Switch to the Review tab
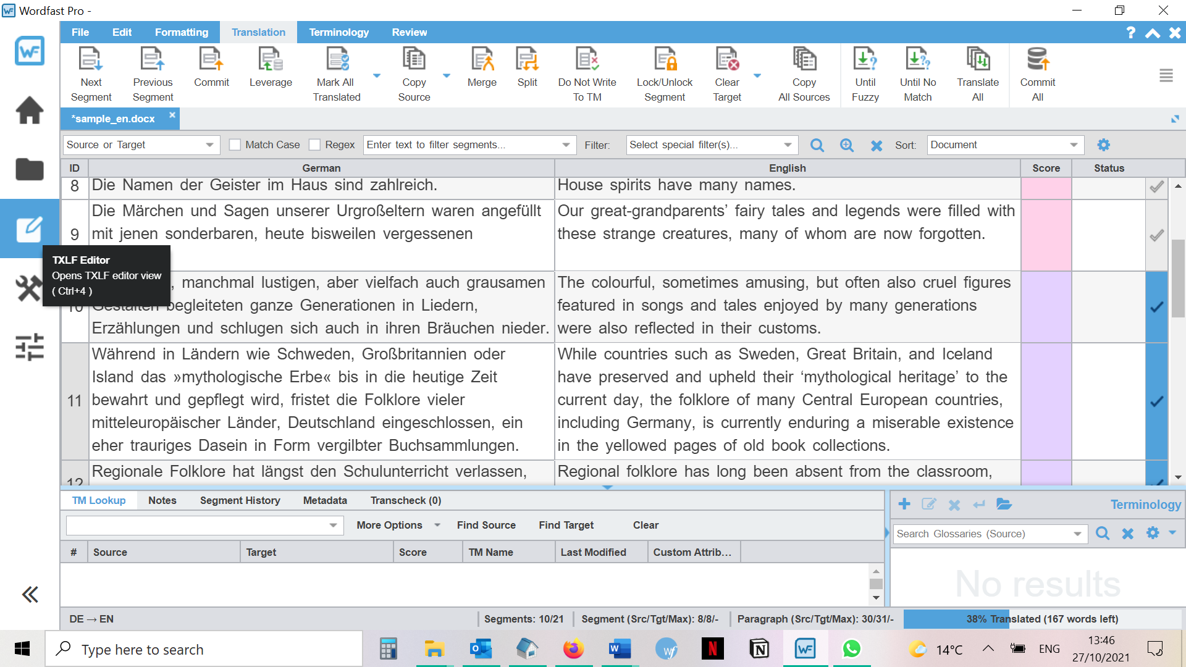The image size is (1186, 667). tap(409, 32)
